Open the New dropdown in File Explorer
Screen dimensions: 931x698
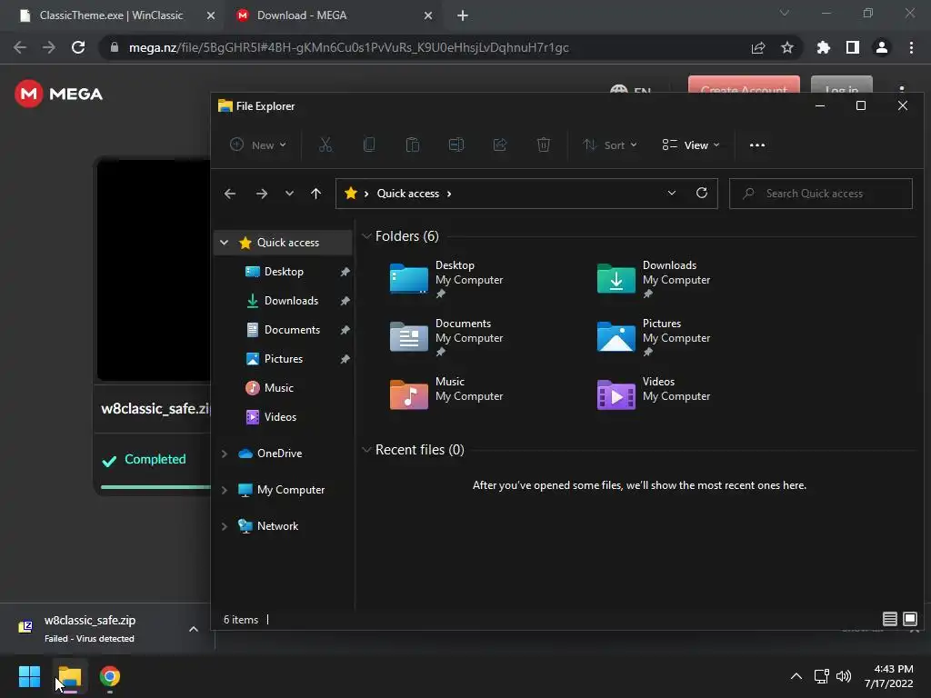click(x=258, y=145)
